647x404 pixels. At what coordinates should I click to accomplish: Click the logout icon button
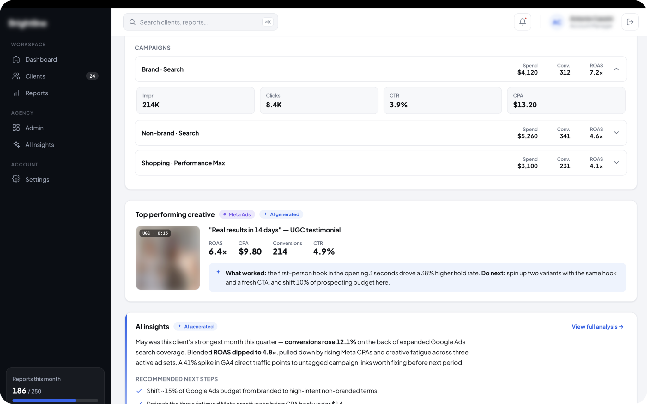coord(630,22)
